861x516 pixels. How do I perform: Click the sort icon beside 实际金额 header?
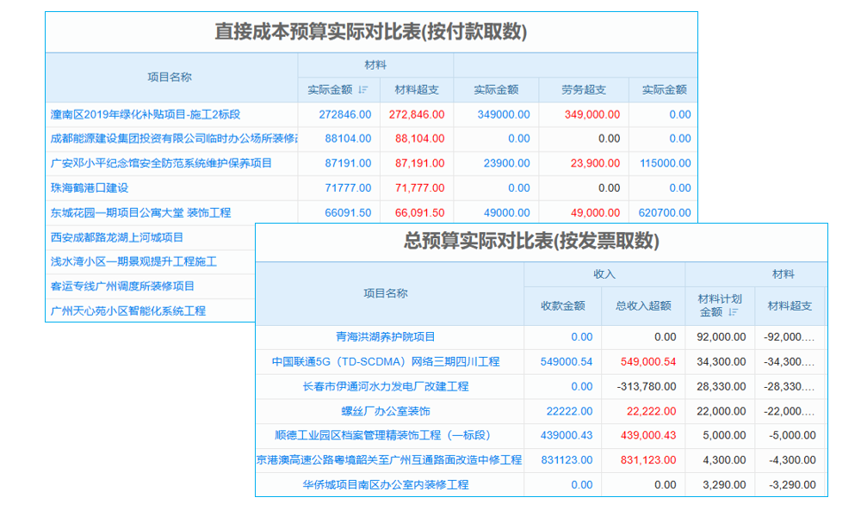point(362,90)
